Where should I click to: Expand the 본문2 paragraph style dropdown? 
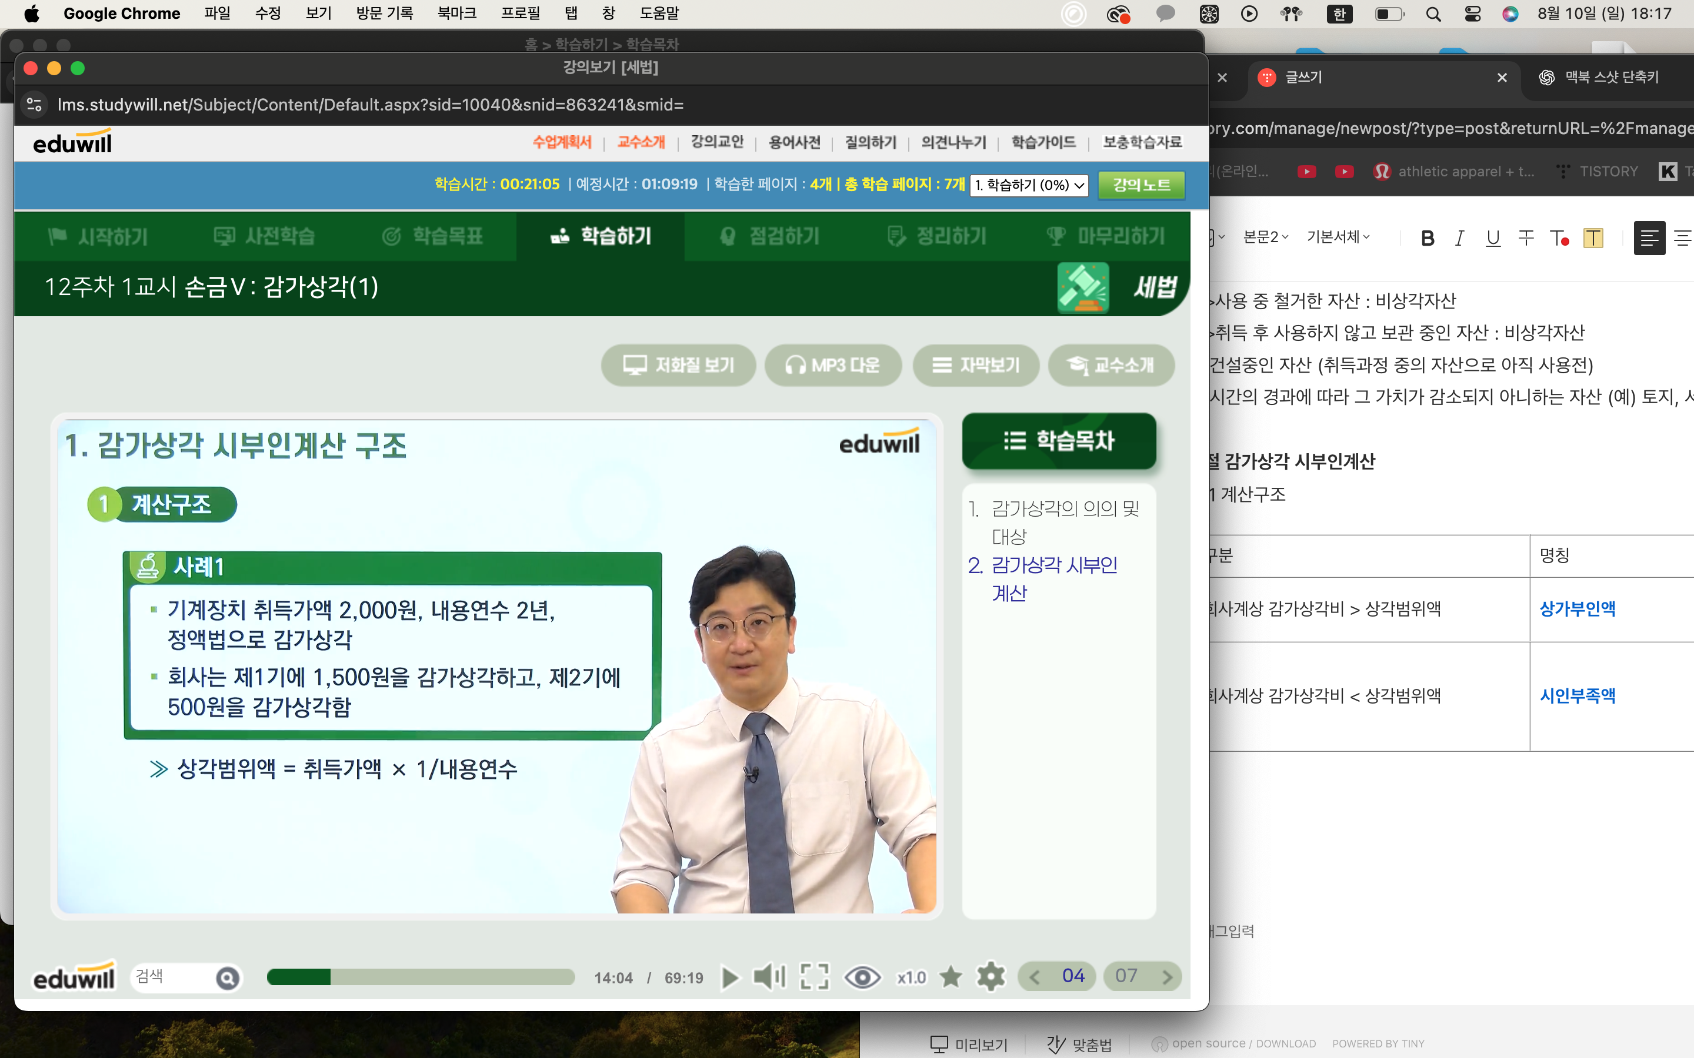[x=1265, y=237]
